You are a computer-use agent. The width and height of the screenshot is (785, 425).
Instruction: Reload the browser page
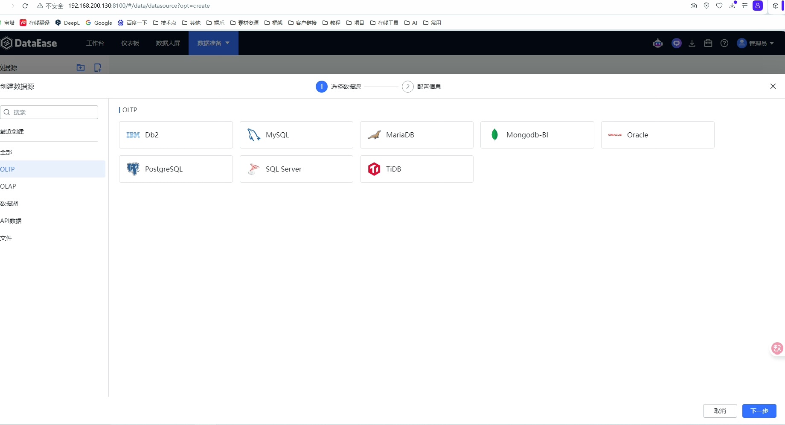(25, 6)
